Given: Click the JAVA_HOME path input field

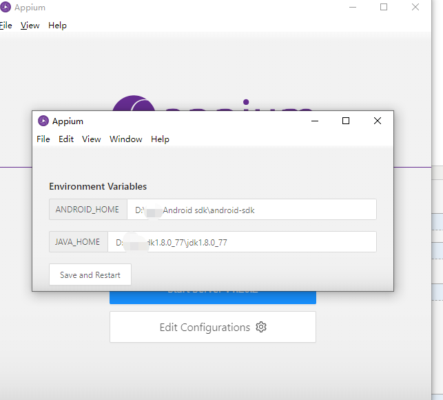Looking at the screenshot, I should click(242, 242).
